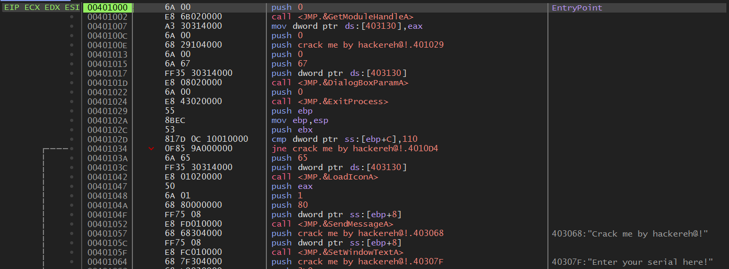This screenshot has height=269, width=729.
Task: Select push instruction referencing .401029
Action: [357, 45]
